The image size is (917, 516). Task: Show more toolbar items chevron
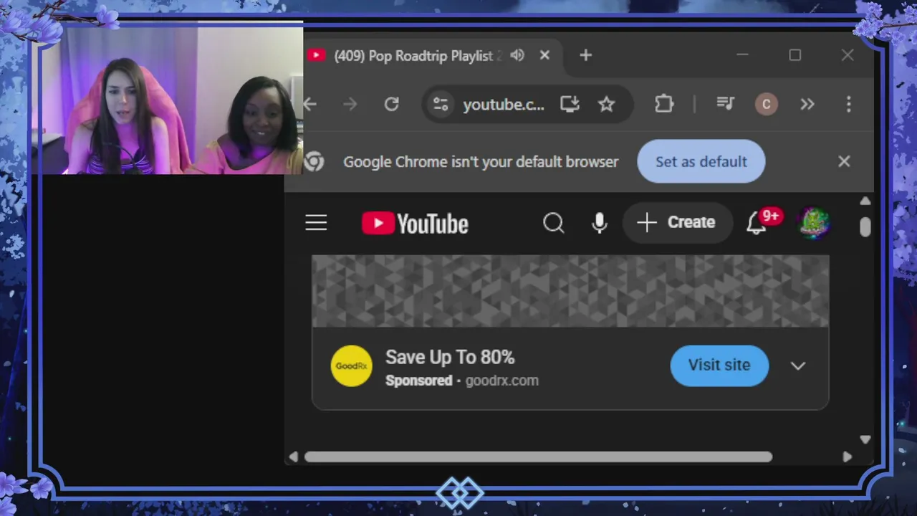[807, 105]
